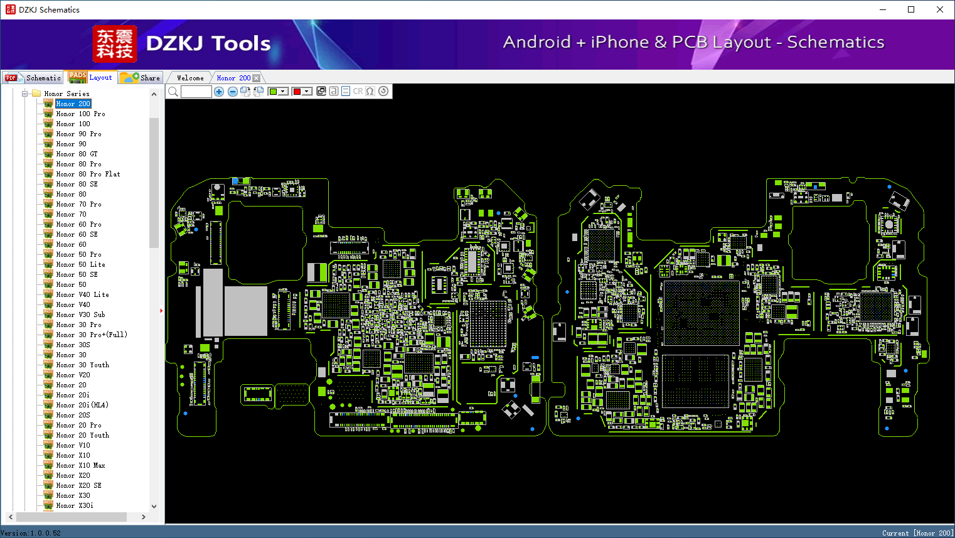Click the PADS icon next to Honor 100 Pro
The image size is (955, 538).
48,114
